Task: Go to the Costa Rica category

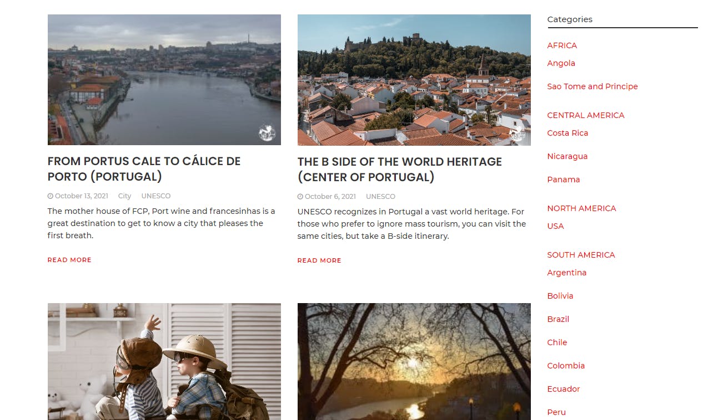Action: pyautogui.click(x=568, y=133)
